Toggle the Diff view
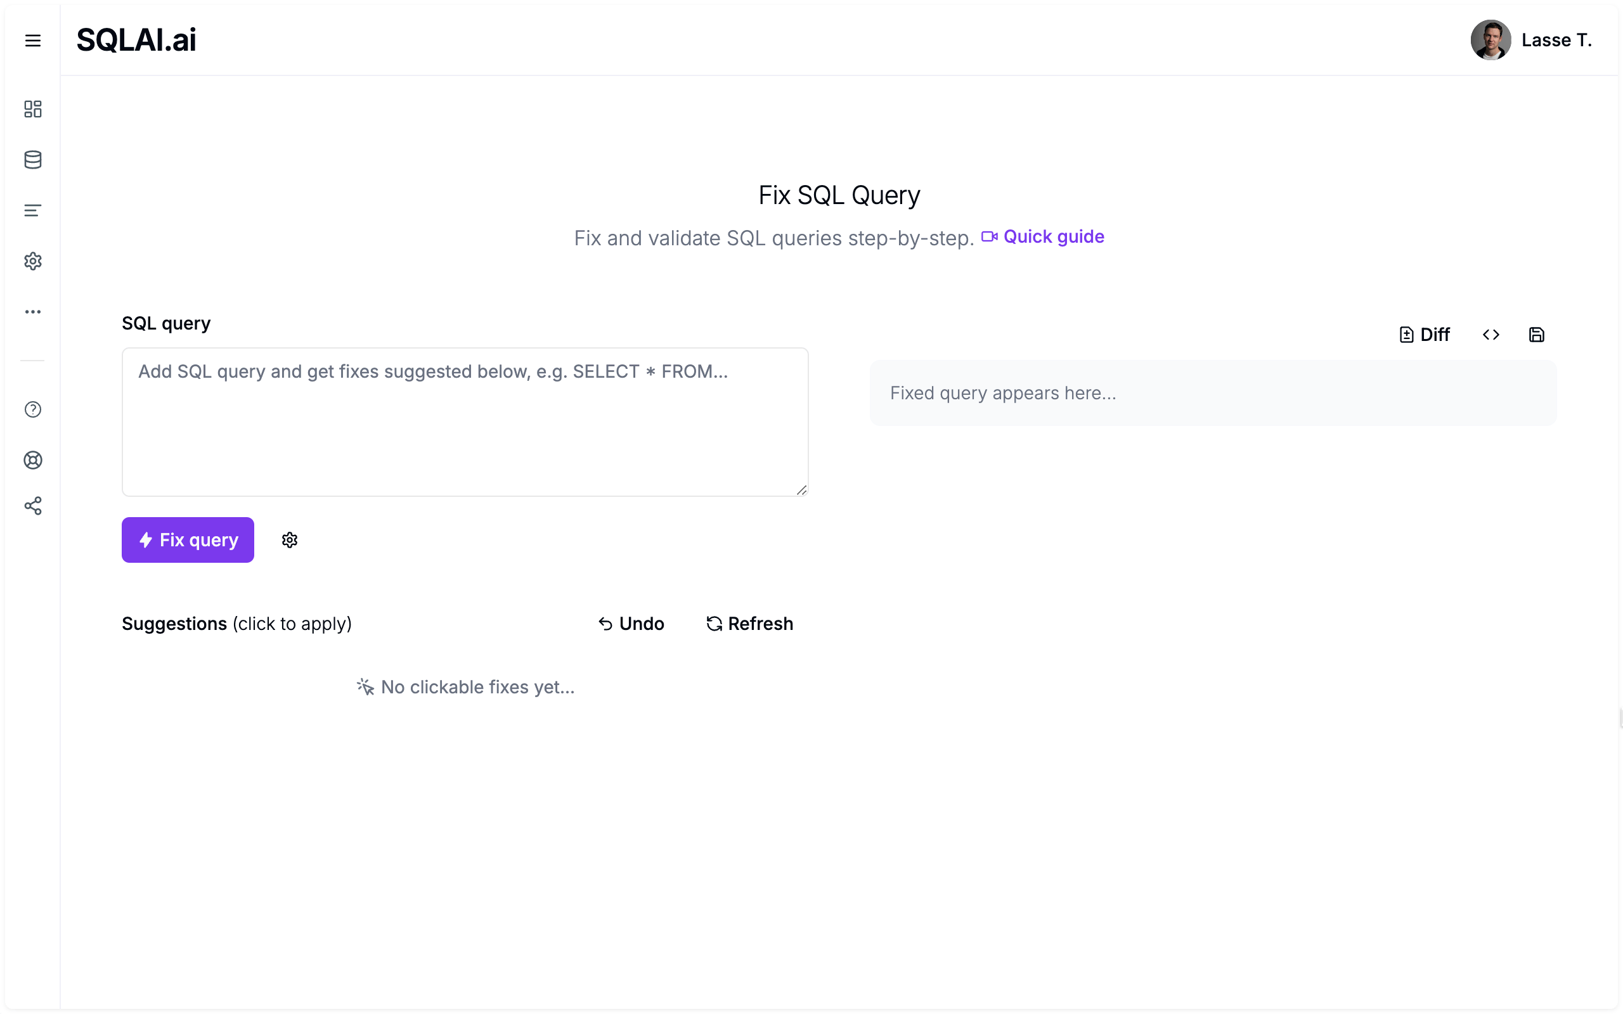The image size is (1623, 1014). click(1425, 335)
